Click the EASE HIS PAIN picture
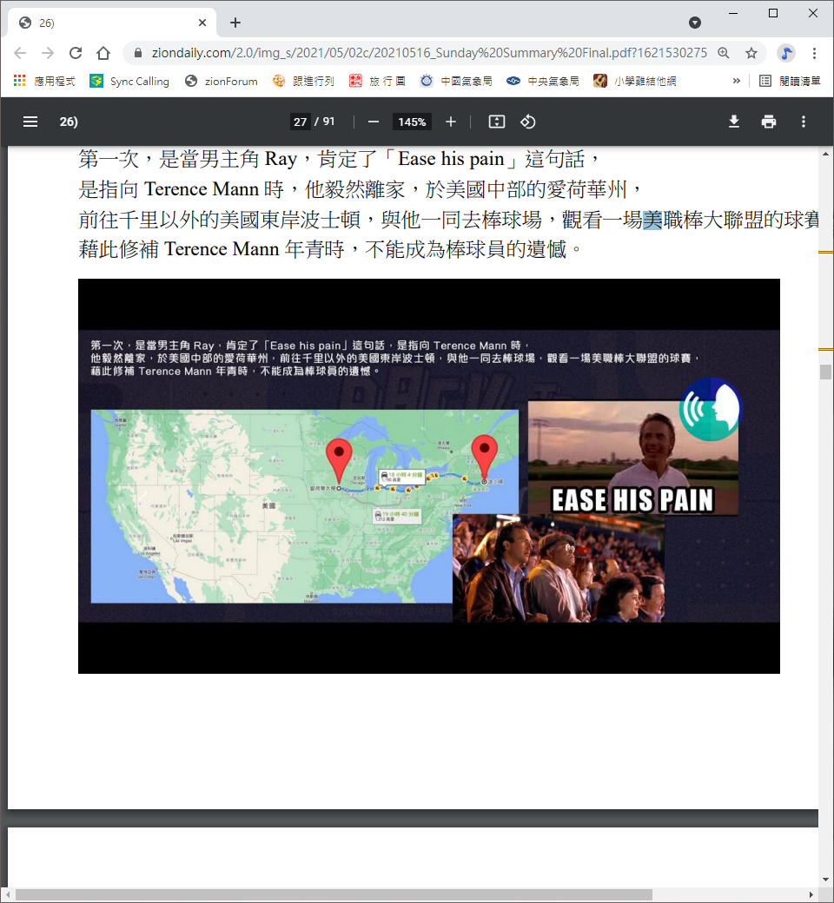 point(632,458)
